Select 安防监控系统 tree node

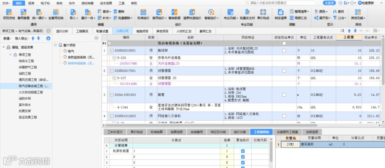point(81,57)
